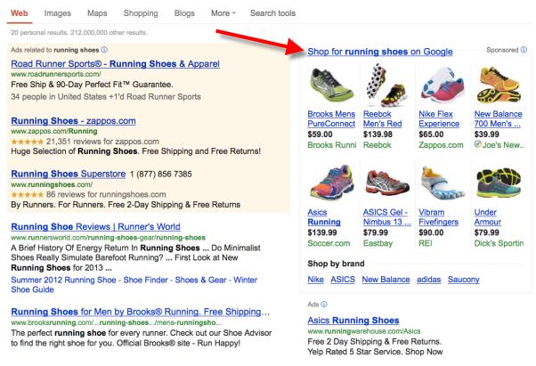
Task: Click the Nike Flex Experience shoe image
Action: tap(443, 85)
